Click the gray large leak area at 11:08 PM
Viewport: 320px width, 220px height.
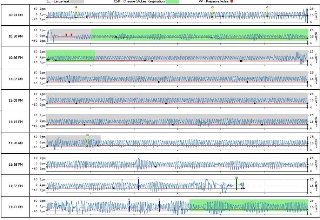pyautogui.click(x=175, y=96)
